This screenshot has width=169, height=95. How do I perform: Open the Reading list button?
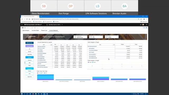coord(144,22)
